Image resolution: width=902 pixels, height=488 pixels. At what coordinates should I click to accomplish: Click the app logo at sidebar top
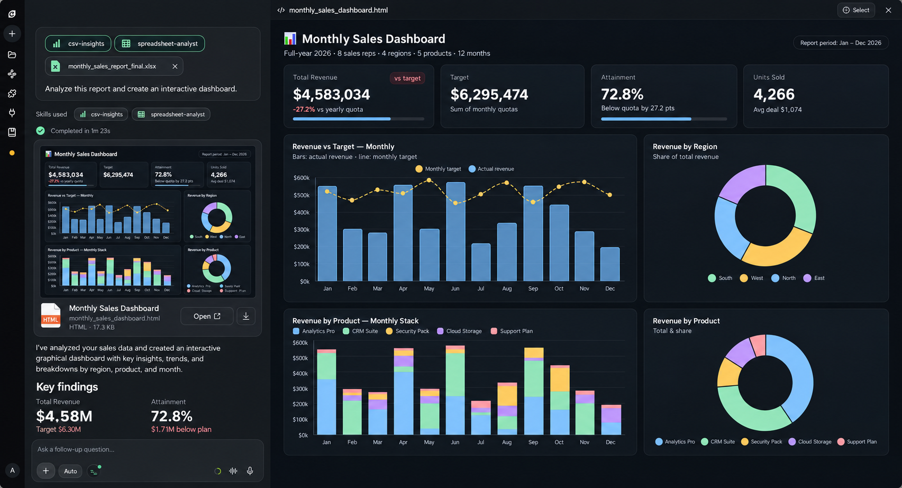coord(12,14)
